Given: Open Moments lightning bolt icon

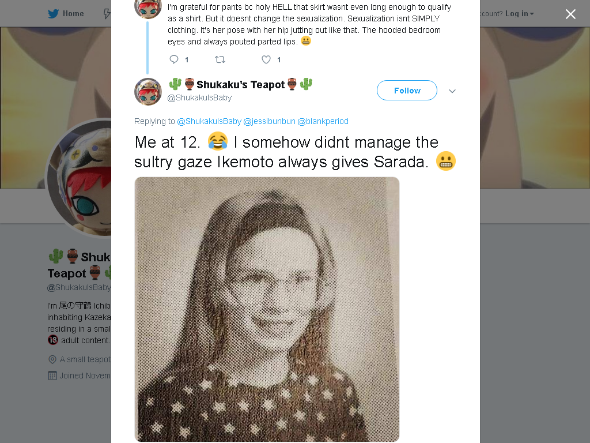Looking at the screenshot, I should click(x=107, y=14).
